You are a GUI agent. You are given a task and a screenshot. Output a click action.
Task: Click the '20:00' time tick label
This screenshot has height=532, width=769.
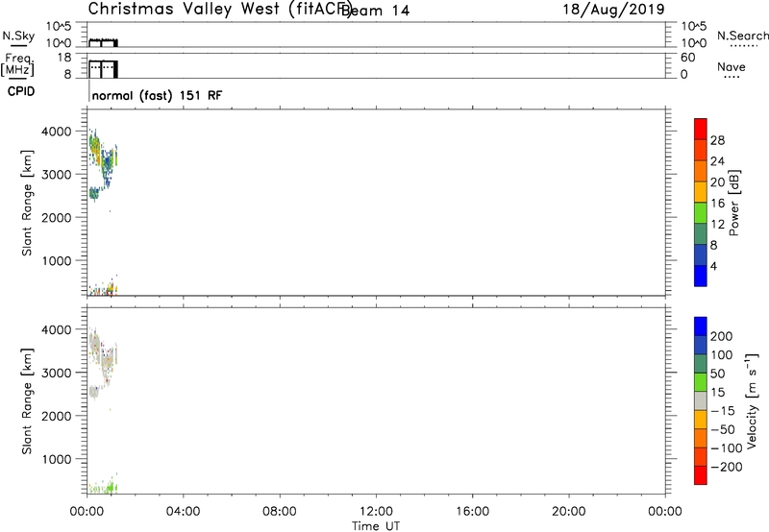[568, 512]
